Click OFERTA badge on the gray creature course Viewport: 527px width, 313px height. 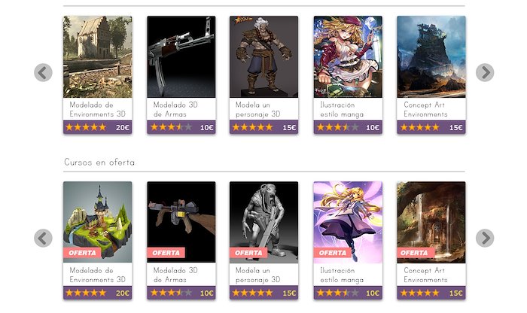(248, 253)
